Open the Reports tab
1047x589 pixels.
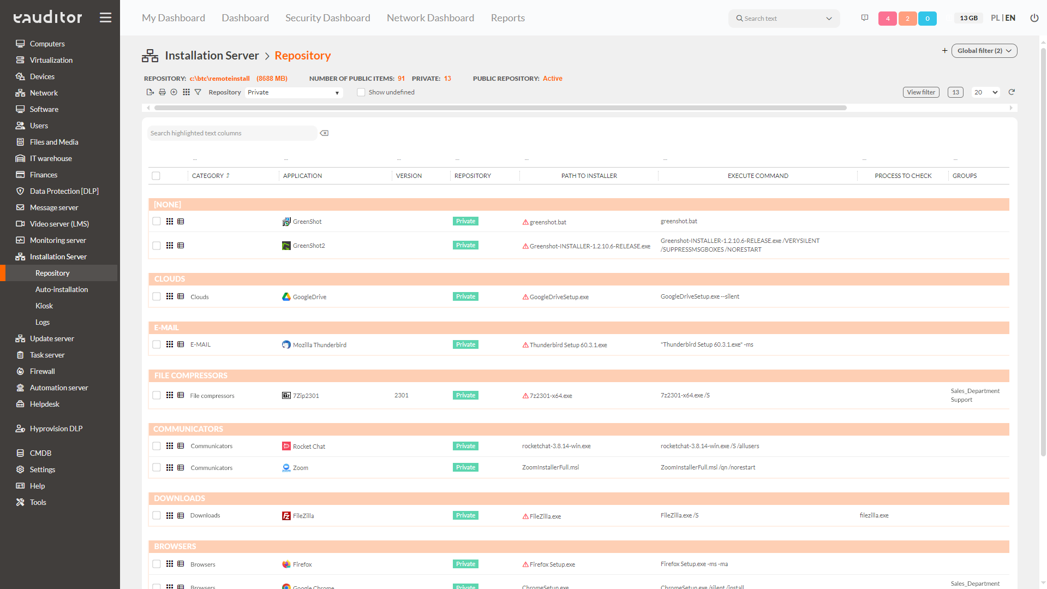click(x=508, y=18)
